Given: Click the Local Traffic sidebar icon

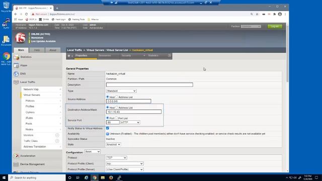Looking at the screenshot, I should coord(16,82).
